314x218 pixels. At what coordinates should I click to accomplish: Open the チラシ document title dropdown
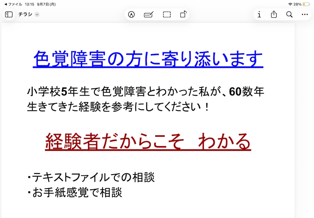(x=37, y=14)
